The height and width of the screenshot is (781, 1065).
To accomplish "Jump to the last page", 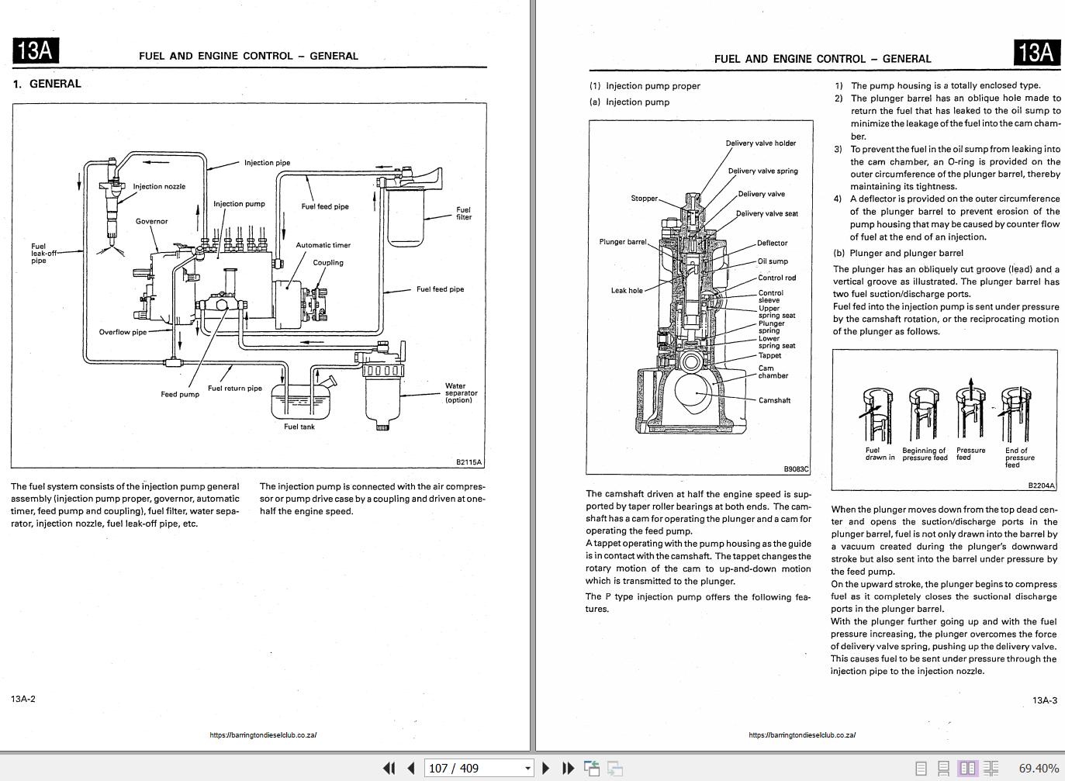I will coord(567,768).
